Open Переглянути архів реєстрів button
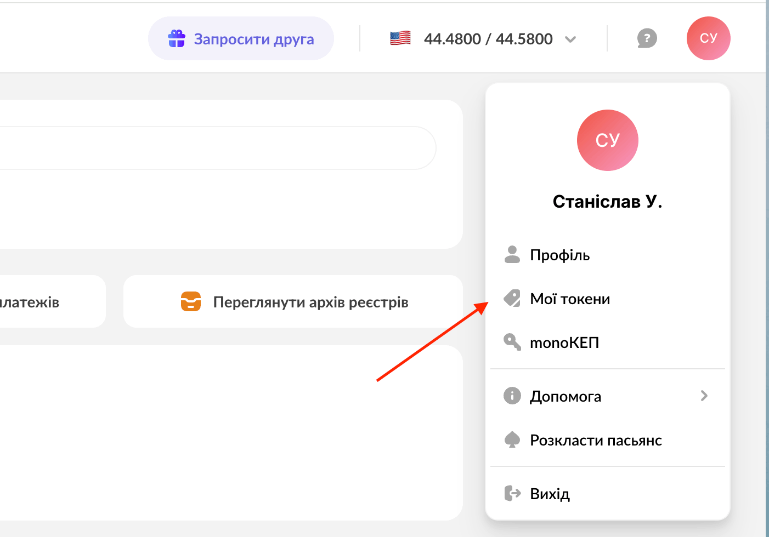769x537 pixels. click(293, 301)
